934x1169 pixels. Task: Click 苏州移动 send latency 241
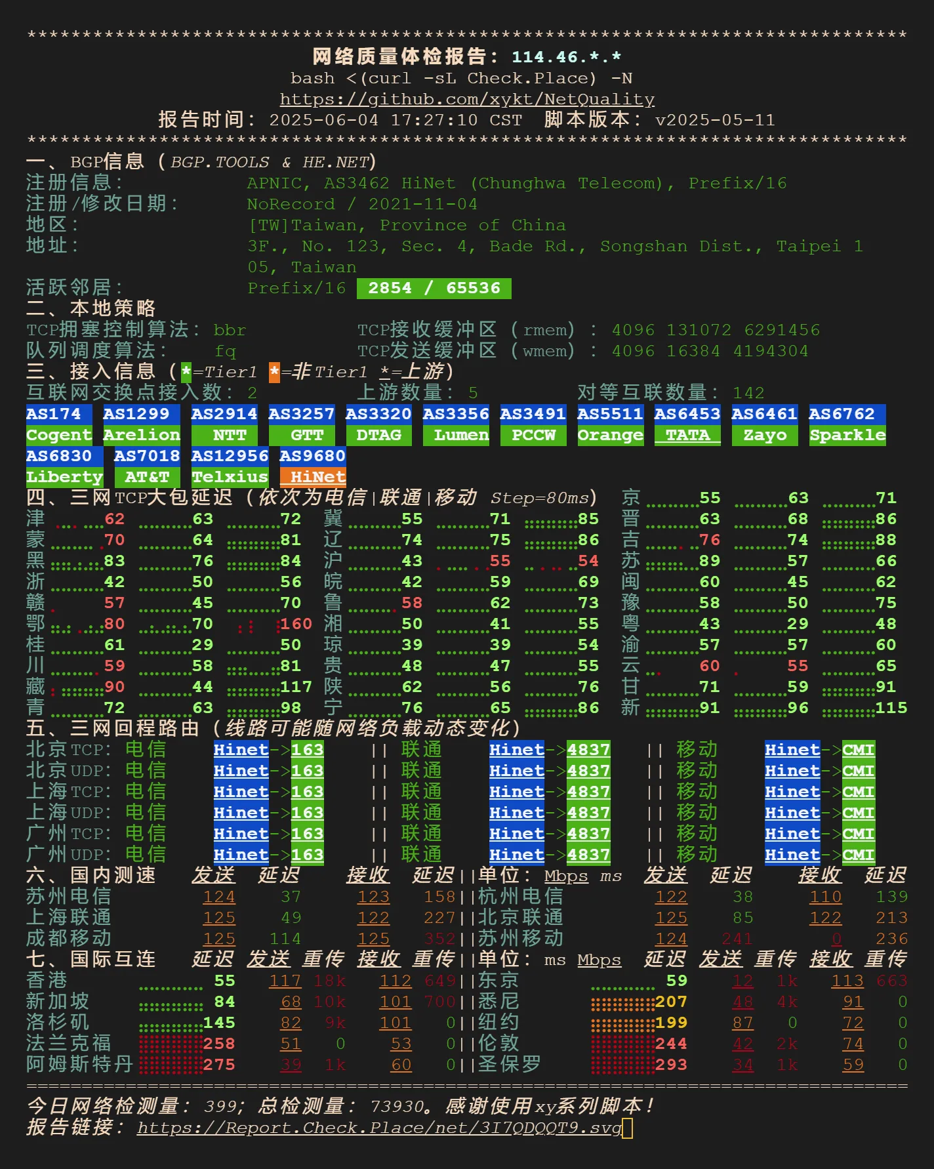point(737,939)
